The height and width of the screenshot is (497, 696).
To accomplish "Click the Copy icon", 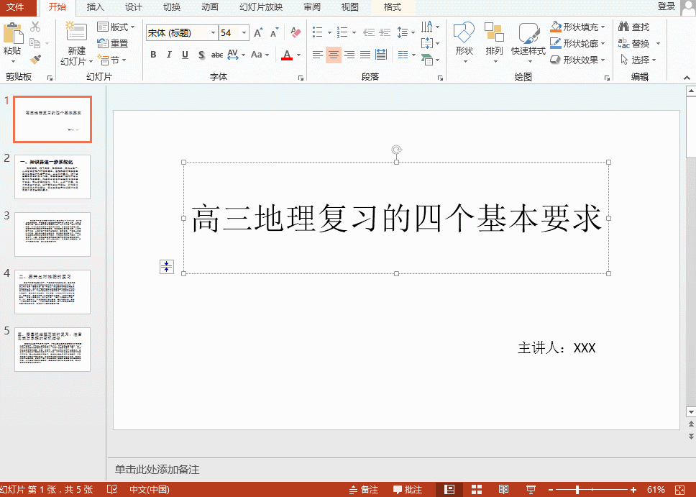I will coord(35,43).
